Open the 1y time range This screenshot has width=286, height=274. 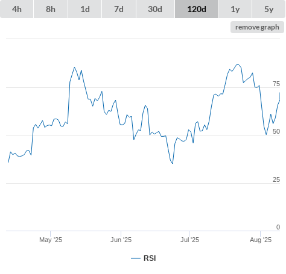tap(235, 9)
